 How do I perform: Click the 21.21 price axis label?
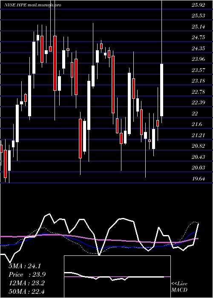[199, 135]
